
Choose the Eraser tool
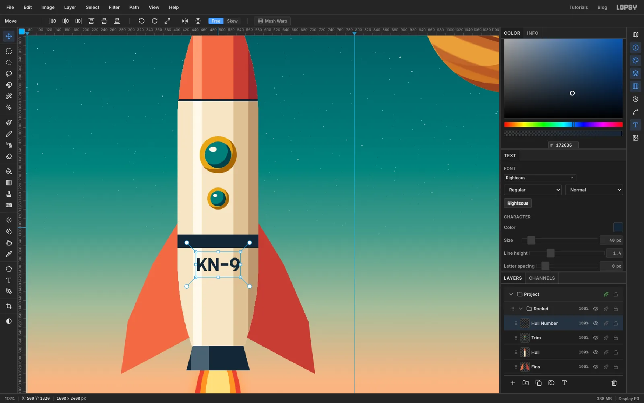coord(8,156)
